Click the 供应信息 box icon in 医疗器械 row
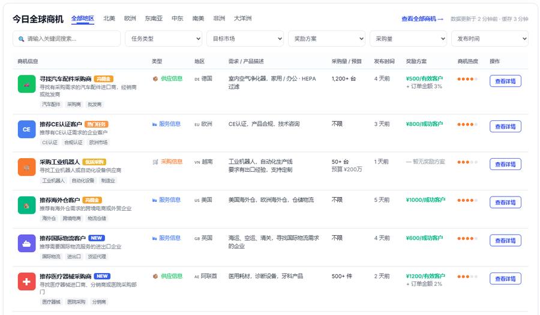Viewport: 540px width, 315px height. point(155,276)
